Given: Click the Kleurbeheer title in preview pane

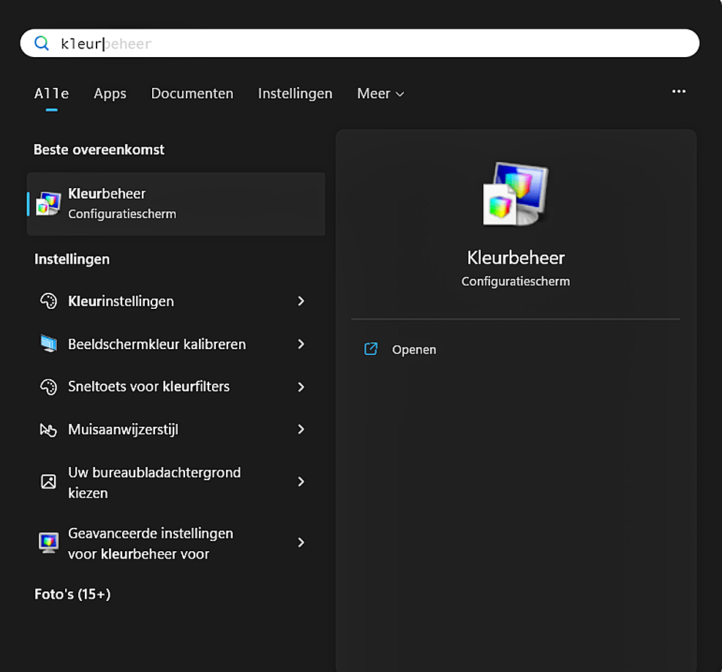Looking at the screenshot, I should tap(516, 258).
